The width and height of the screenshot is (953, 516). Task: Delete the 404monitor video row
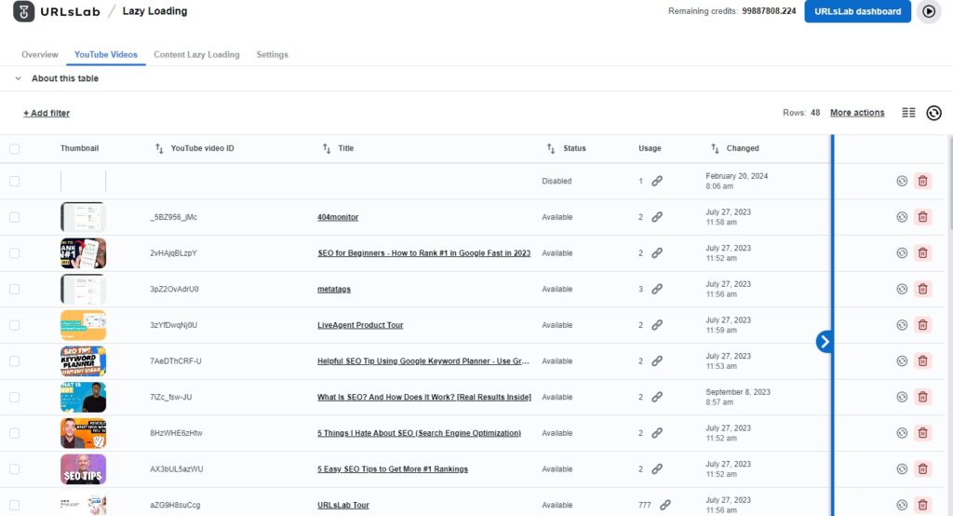point(922,217)
